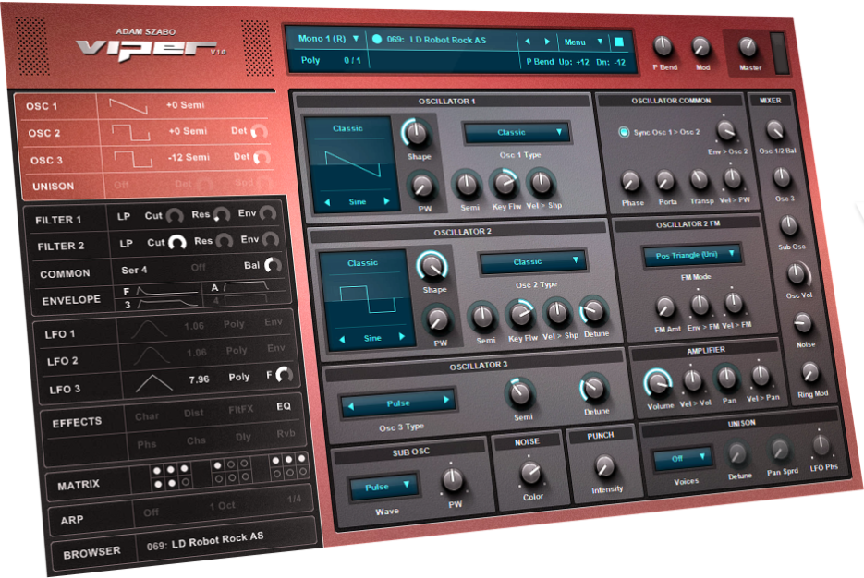Click the Oscillator 1 Shape knob

pyautogui.click(x=417, y=133)
